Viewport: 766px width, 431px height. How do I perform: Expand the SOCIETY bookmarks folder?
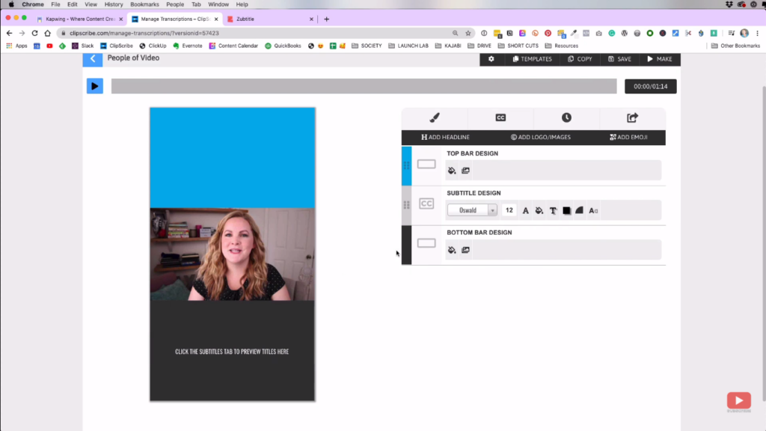pos(367,46)
